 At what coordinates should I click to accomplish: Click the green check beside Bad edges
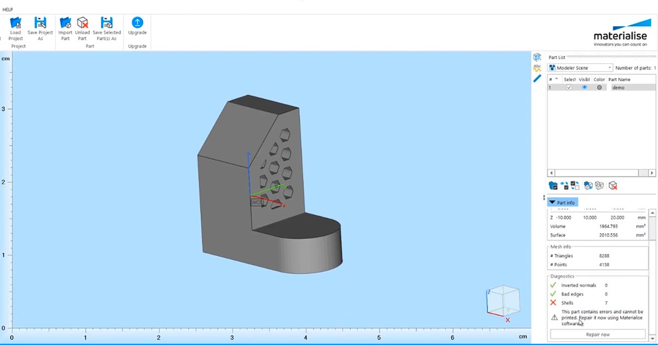tap(553, 294)
